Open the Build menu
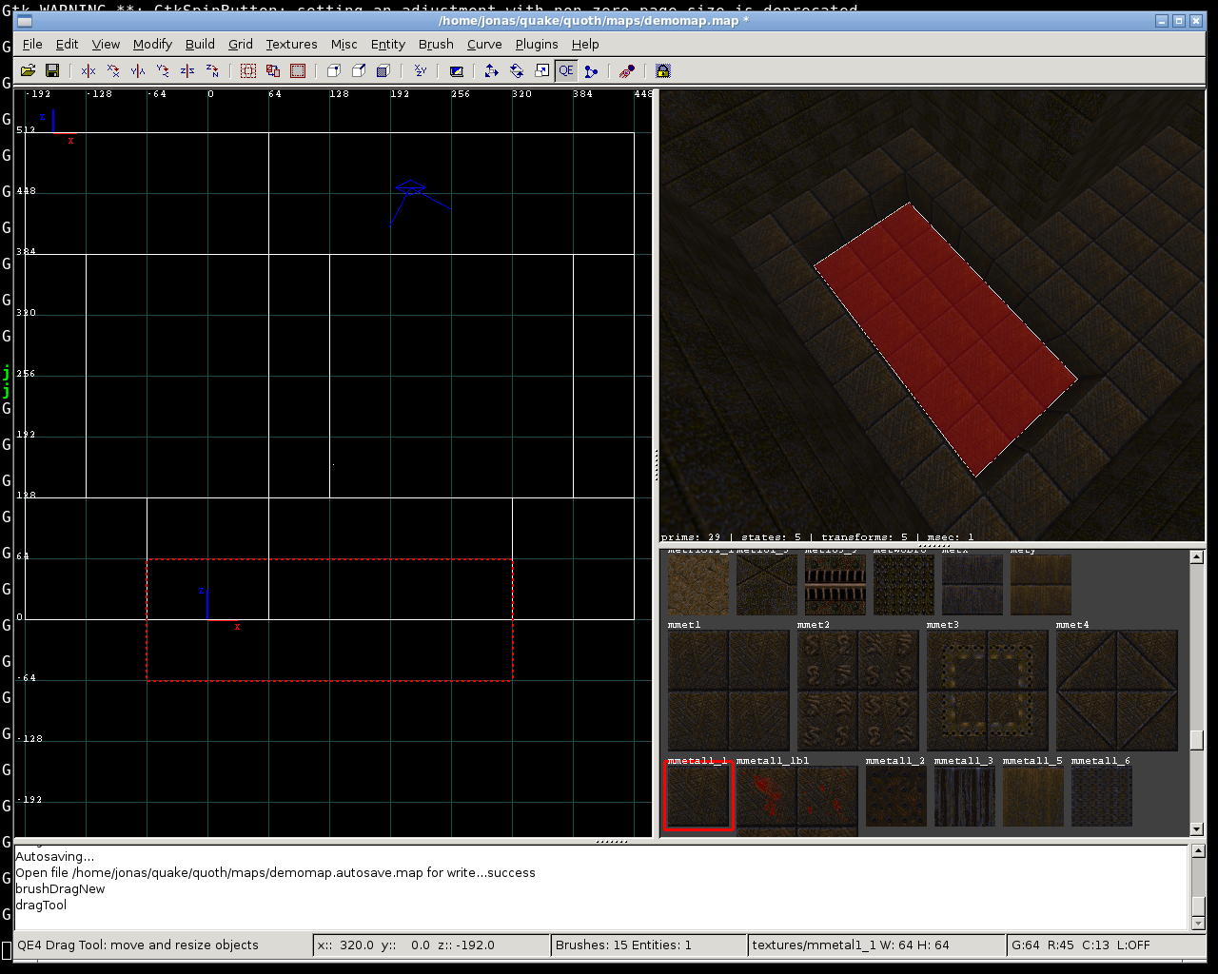This screenshot has width=1218, height=974. coord(200,44)
